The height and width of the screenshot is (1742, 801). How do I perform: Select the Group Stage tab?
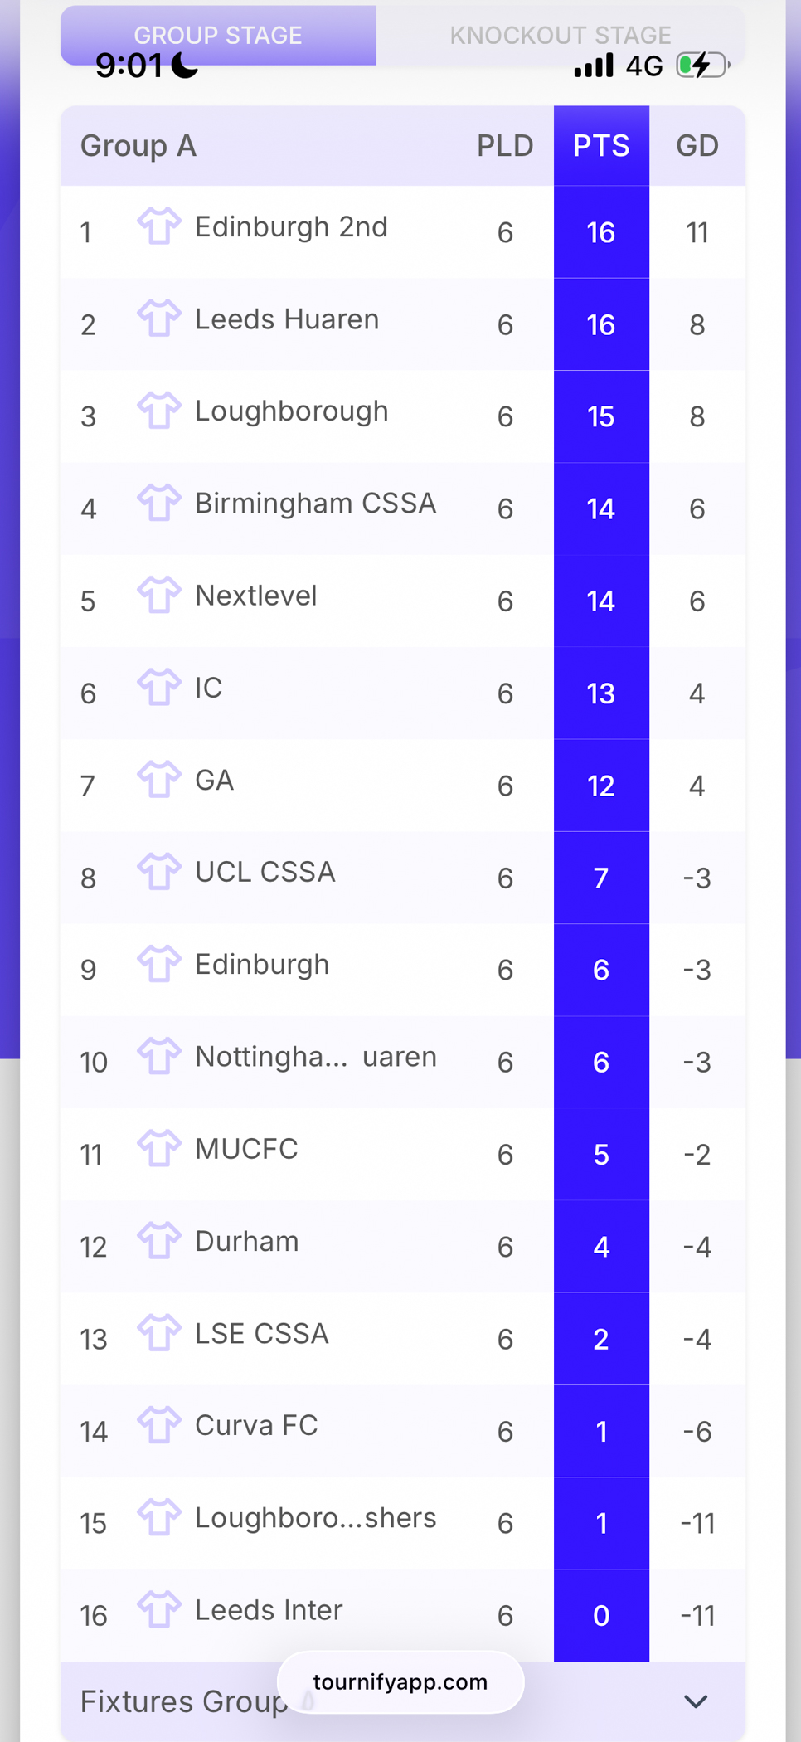218,35
